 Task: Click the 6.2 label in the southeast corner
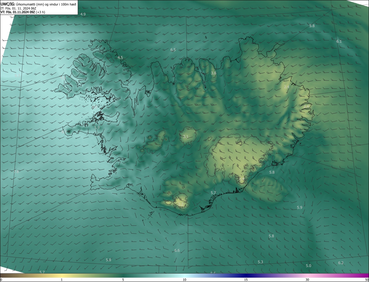coord(341,263)
